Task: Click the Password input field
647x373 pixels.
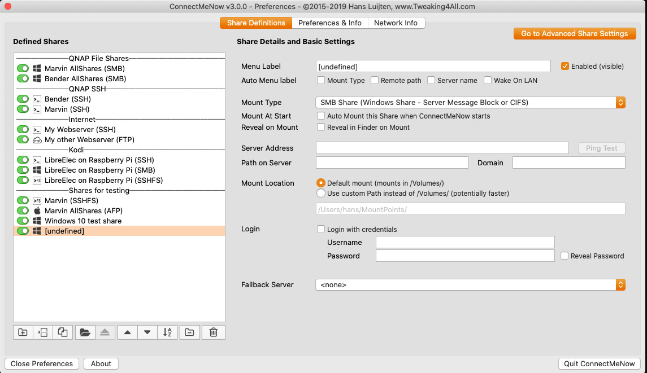Action: (465, 256)
